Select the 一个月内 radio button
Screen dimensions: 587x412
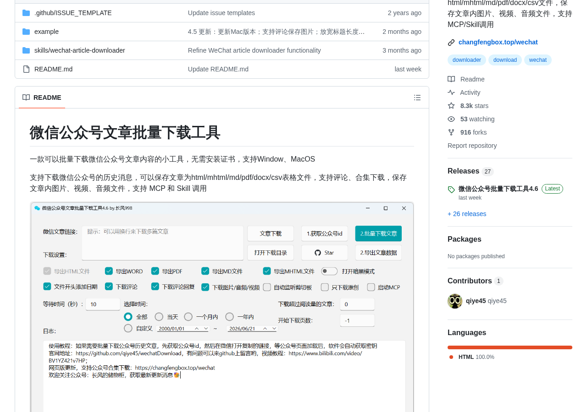(188, 317)
